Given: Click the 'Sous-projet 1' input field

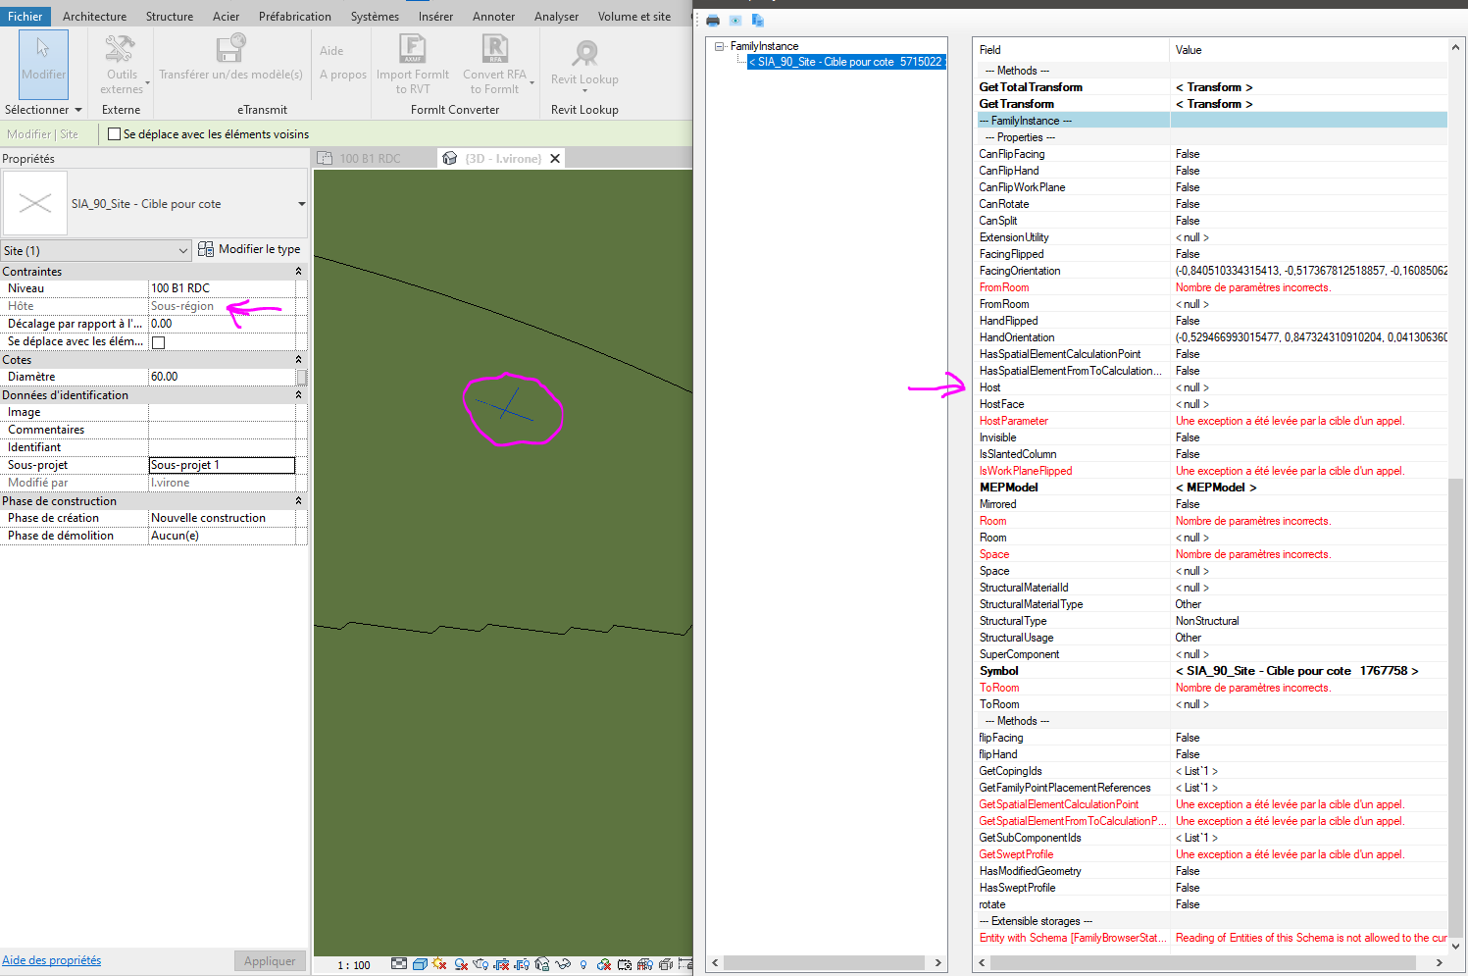Looking at the screenshot, I should pos(221,465).
